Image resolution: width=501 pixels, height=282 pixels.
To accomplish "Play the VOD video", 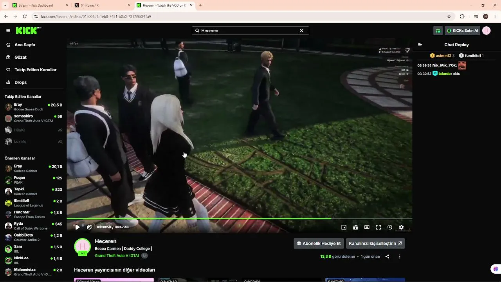I will point(77,227).
